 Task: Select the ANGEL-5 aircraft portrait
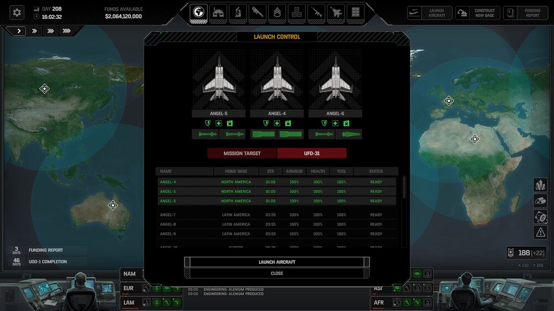click(219, 79)
